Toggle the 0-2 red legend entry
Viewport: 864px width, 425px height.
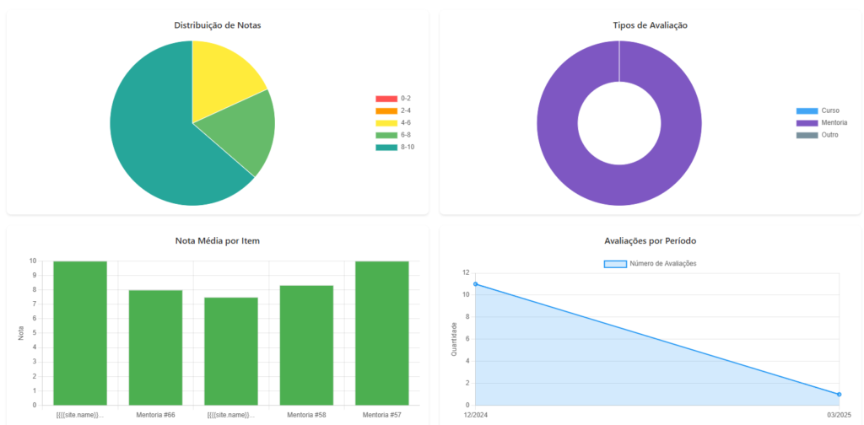394,99
